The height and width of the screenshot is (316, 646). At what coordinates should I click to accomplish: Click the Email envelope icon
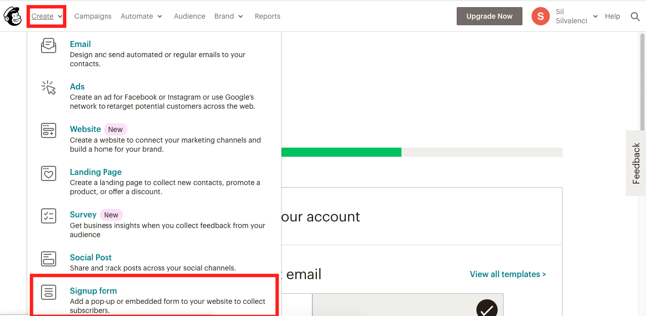click(x=49, y=46)
